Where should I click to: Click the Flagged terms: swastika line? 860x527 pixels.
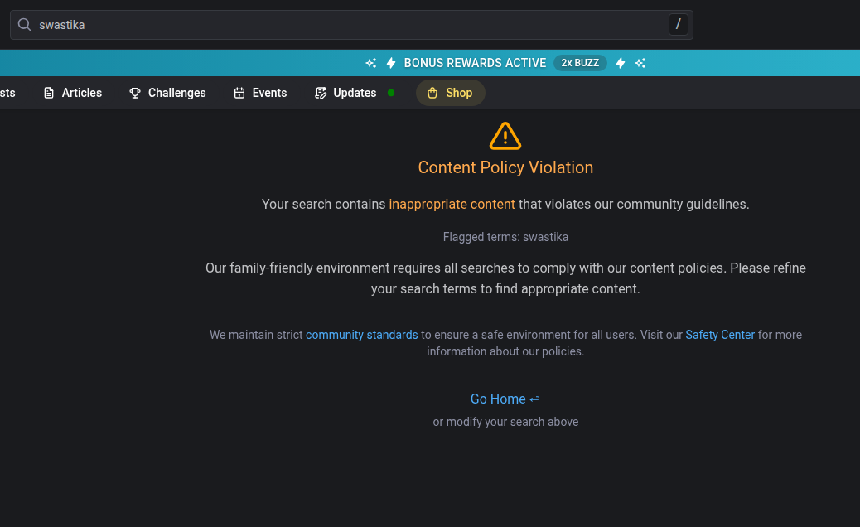click(x=505, y=237)
